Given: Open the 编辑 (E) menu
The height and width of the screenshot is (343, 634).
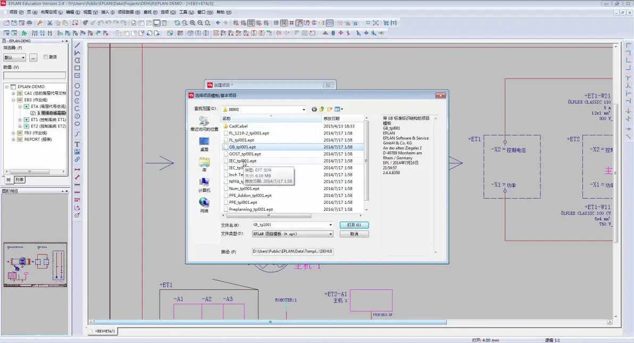Looking at the screenshot, I should click(73, 12).
